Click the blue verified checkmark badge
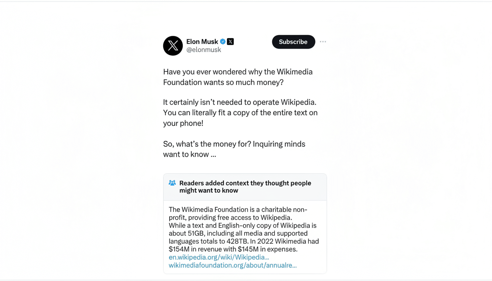This screenshot has height=281, width=492. [223, 41]
